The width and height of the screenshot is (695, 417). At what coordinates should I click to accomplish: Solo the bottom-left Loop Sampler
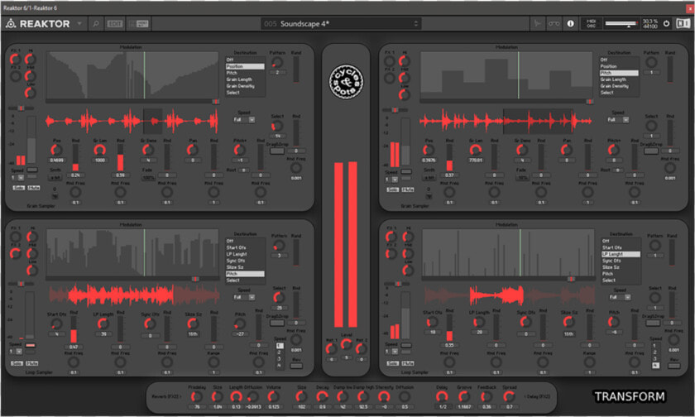(x=17, y=363)
